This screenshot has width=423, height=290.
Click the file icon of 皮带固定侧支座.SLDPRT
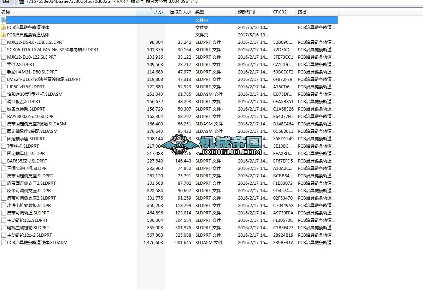click(4, 176)
